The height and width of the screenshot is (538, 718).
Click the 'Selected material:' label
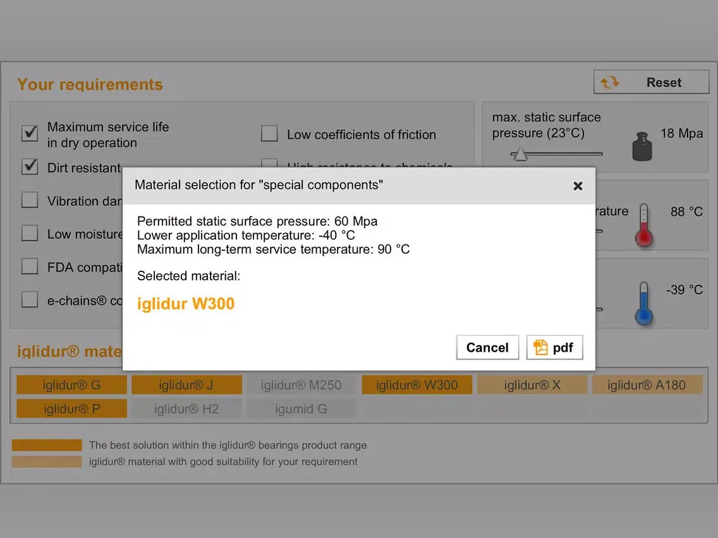[188, 276]
